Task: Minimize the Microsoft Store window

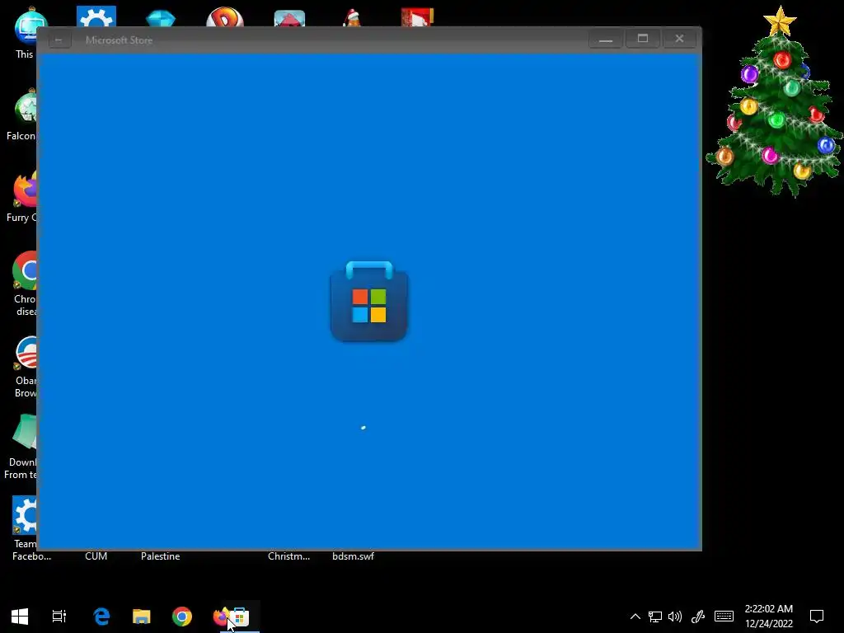Action: [606, 39]
